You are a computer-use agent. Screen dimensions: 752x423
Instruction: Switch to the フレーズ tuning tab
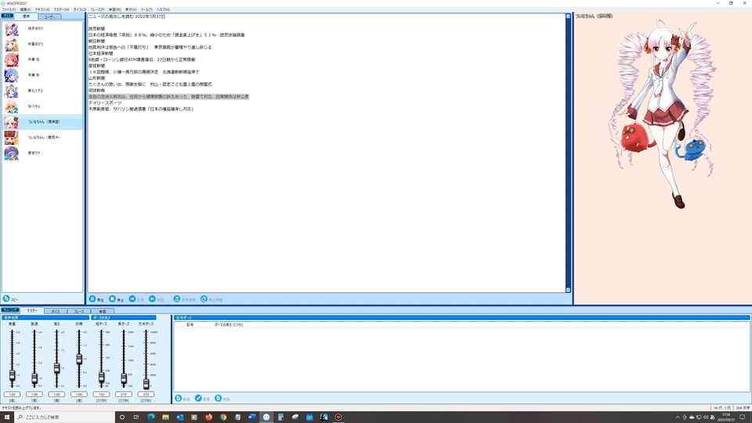[78, 311]
